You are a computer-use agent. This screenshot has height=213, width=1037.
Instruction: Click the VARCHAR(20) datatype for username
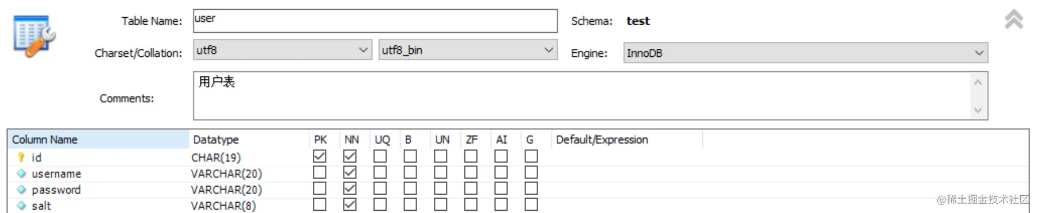(x=249, y=173)
